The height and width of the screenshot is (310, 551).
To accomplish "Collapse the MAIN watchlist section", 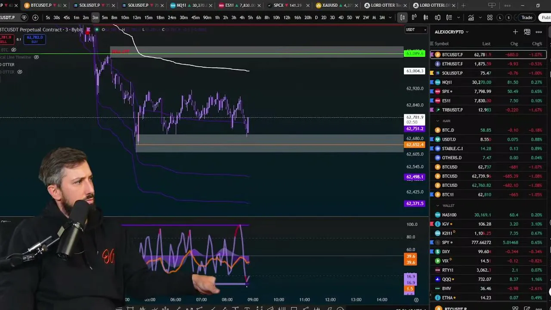I will click(x=438, y=121).
